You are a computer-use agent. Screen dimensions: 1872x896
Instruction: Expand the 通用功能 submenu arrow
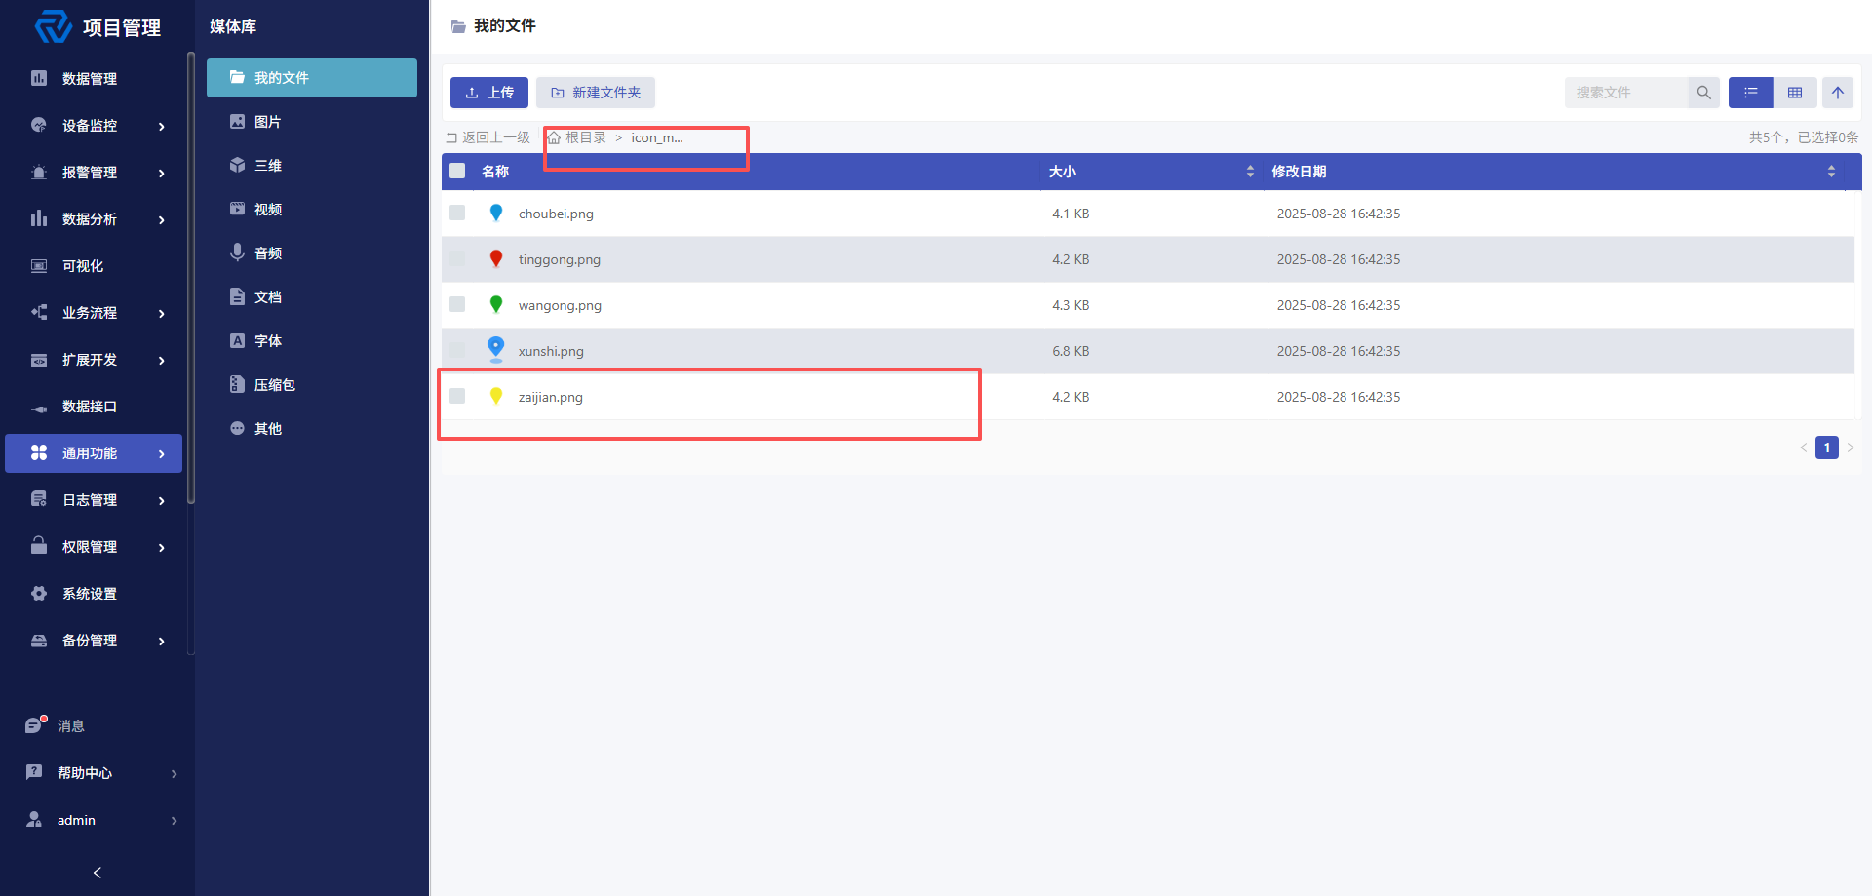click(x=162, y=453)
